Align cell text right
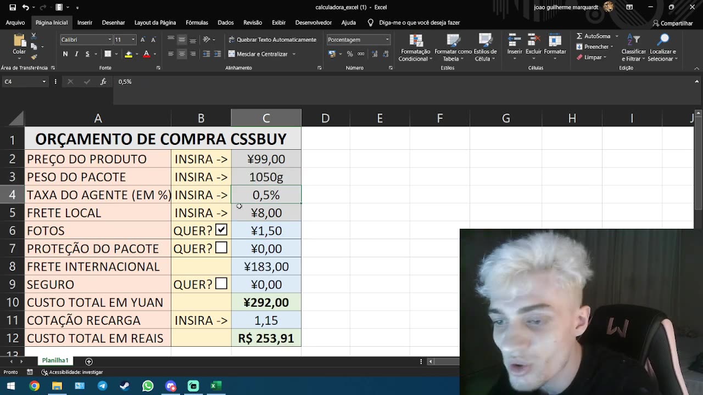Viewport: 703px width, 395px height. [193, 54]
